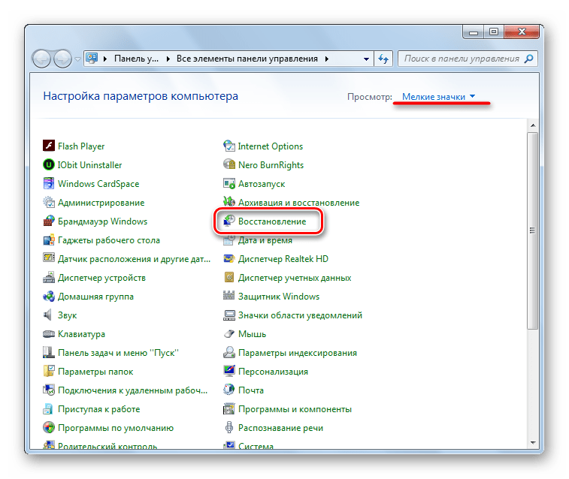Open the Параметры индексирования icon

[229, 352]
